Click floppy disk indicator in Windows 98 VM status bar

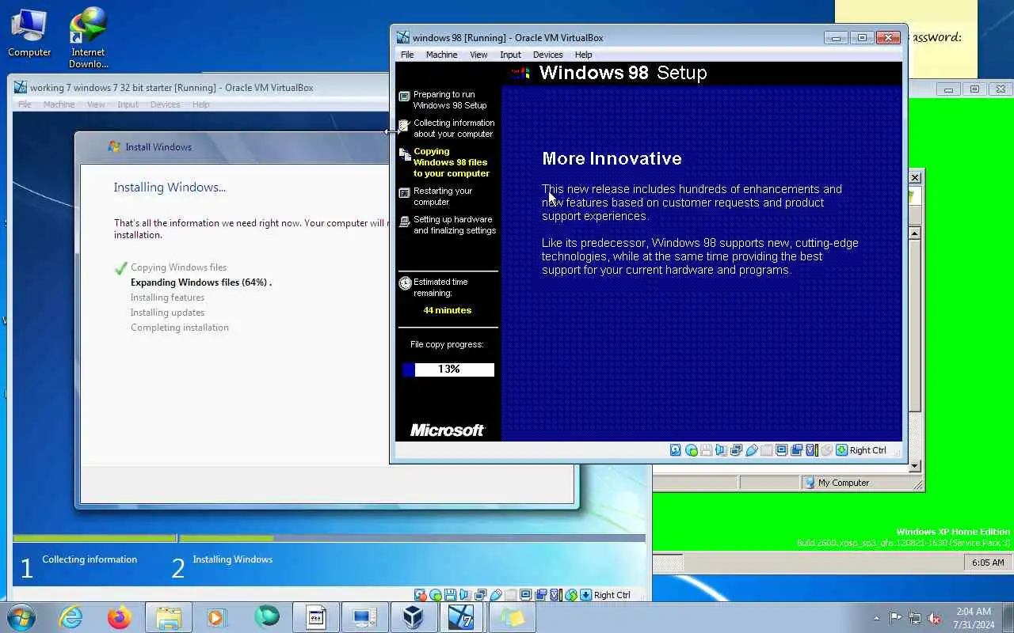coord(706,450)
